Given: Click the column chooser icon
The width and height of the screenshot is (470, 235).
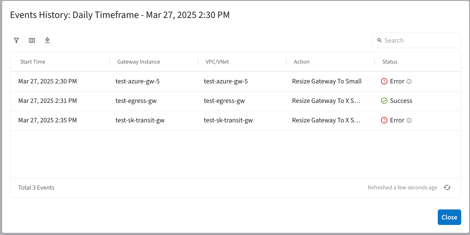Looking at the screenshot, I should [32, 40].
